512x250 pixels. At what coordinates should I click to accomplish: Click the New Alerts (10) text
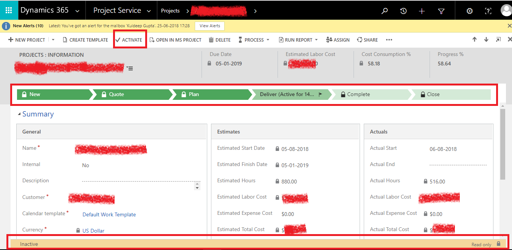(28, 26)
